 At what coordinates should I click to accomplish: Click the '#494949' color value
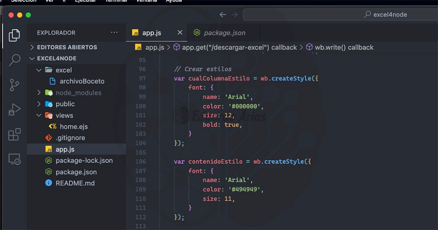(244, 189)
